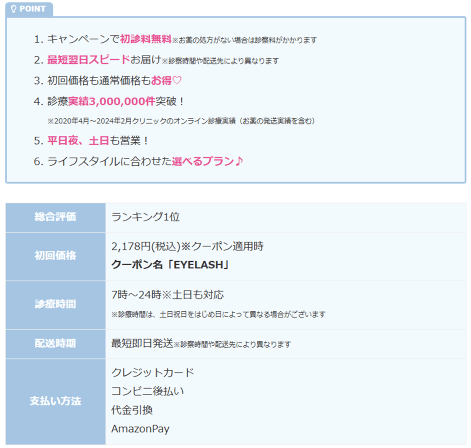Click the AmazonPay payment option
The image size is (471, 448).
(x=140, y=429)
